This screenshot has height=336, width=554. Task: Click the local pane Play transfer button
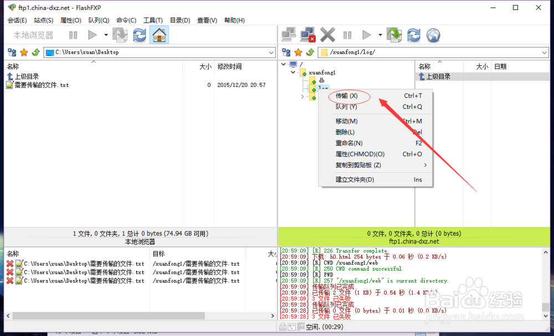[92, 35]
